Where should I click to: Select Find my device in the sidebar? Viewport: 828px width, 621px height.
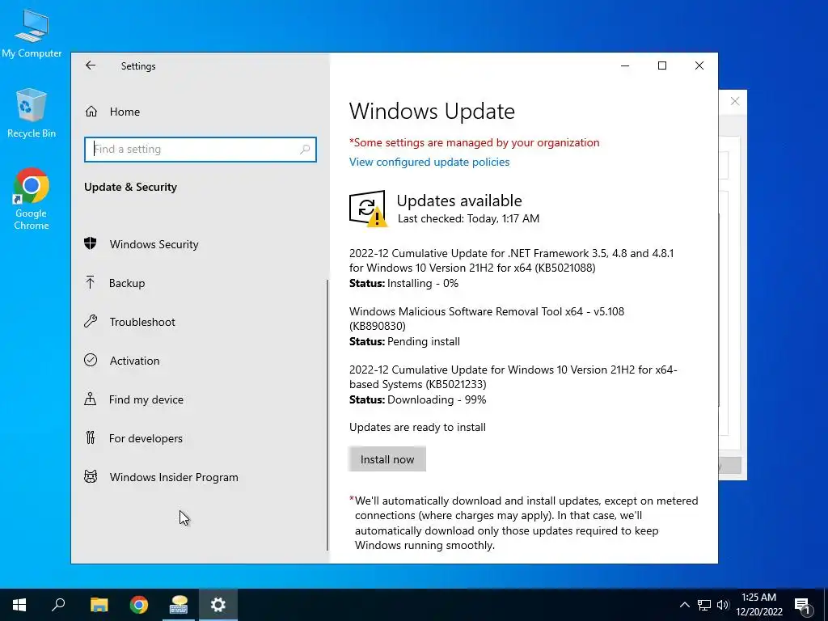coord(146,399)
